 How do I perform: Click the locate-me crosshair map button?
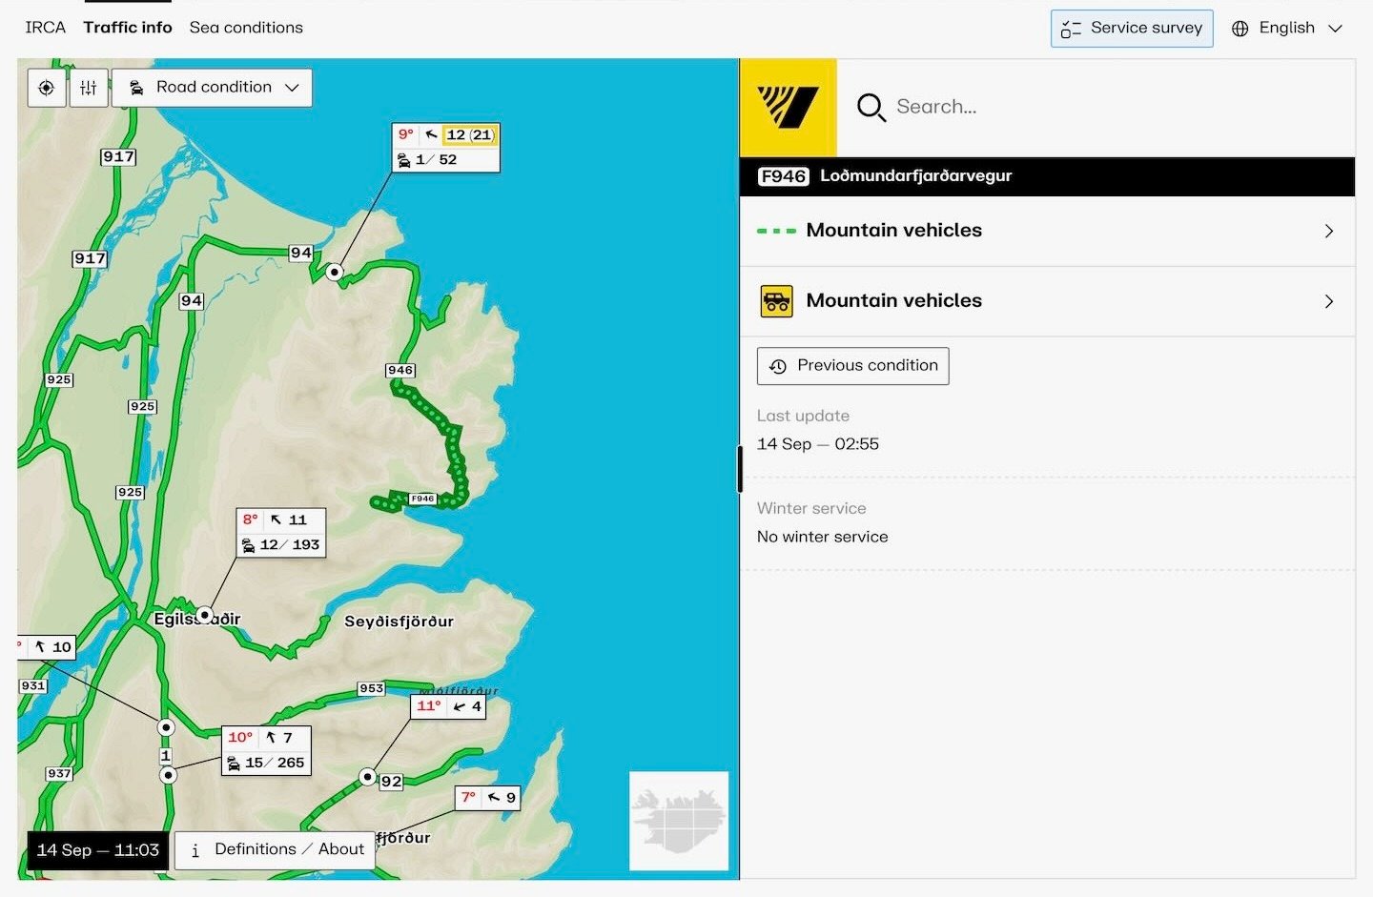pos(46,88)
